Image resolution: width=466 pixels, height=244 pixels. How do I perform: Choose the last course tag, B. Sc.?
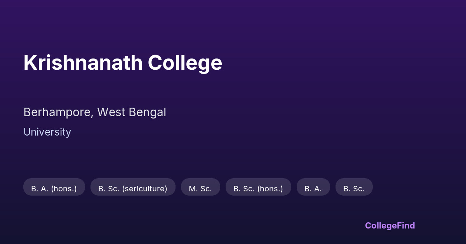[354, 189]
